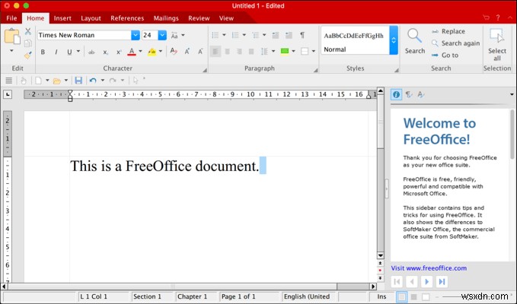This screenshot has width=517, height=304.
Task: Click the Clear character formatting icon
Action: [x=174, y=51]
